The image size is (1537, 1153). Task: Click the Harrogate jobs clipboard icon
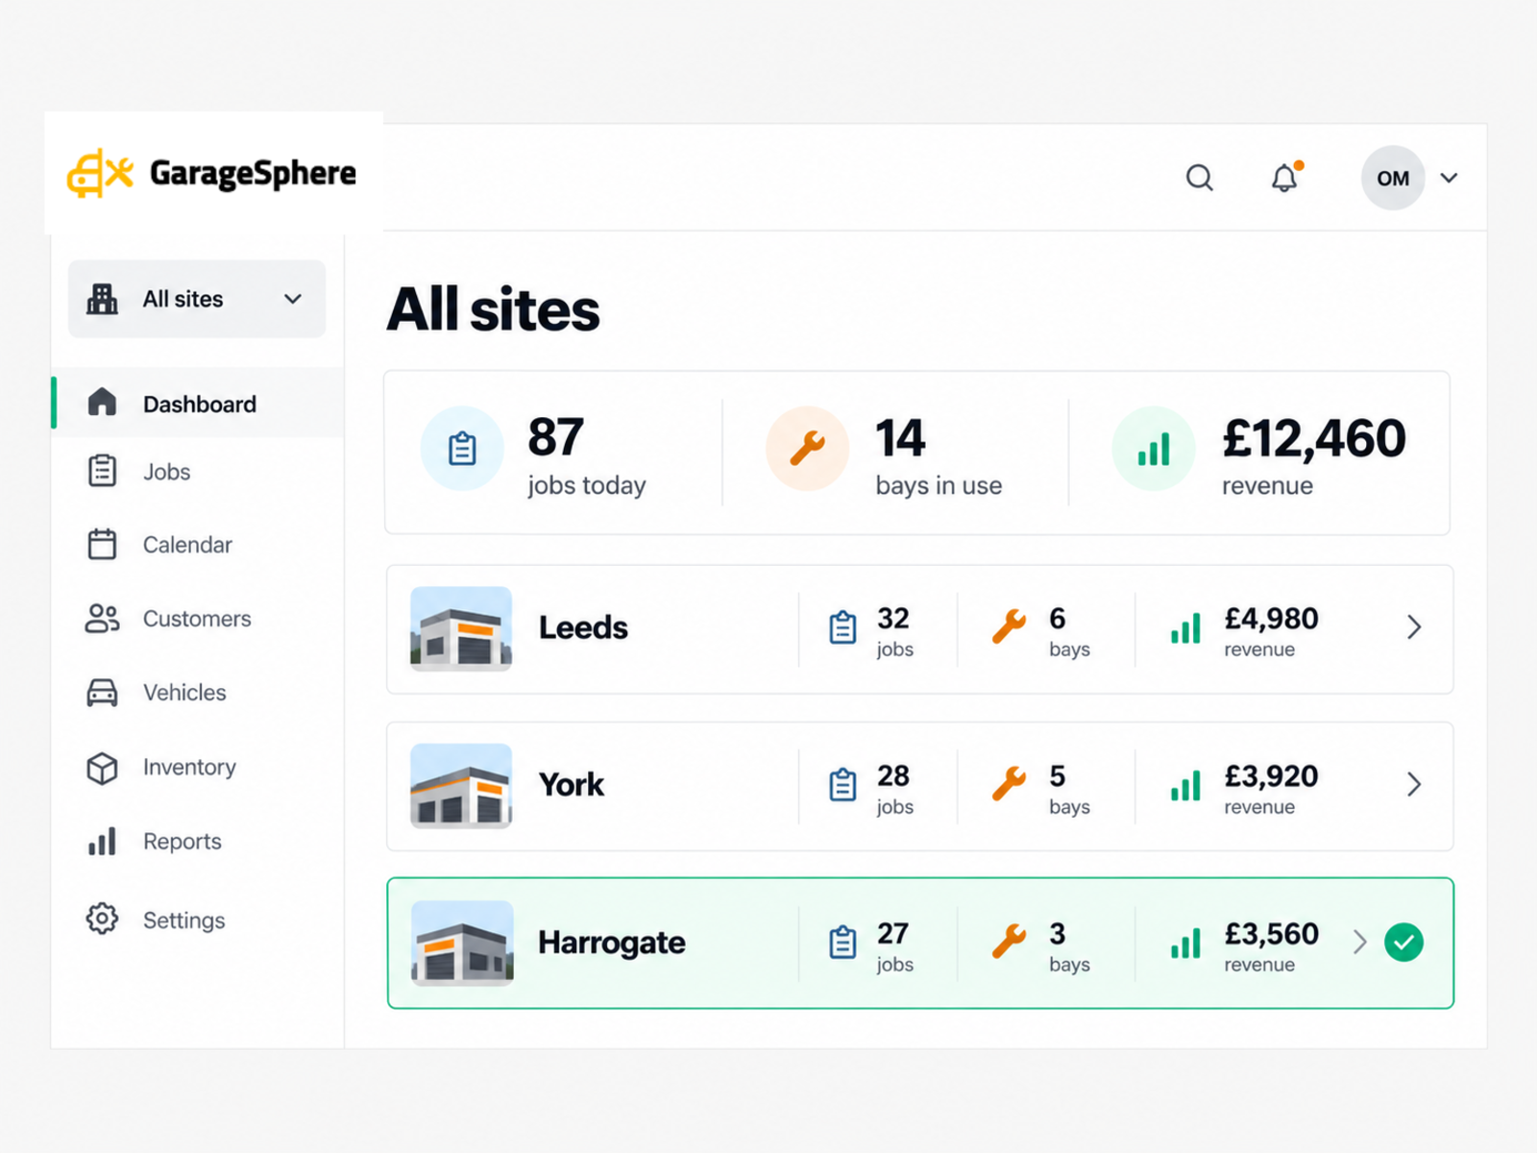tap(842, 943)
